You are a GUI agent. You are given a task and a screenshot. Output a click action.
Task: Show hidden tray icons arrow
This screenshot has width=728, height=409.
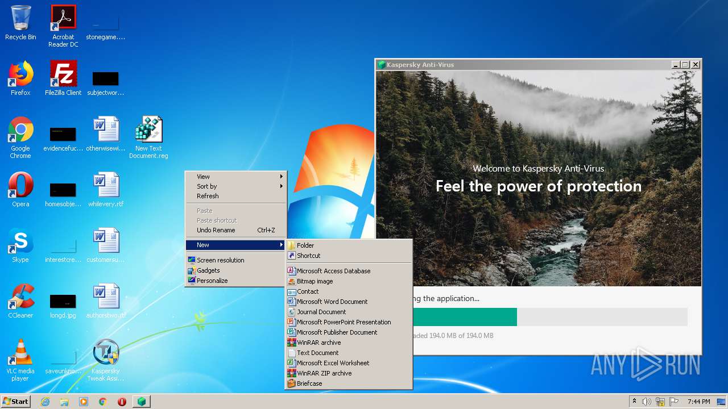[x=635, y=402]
